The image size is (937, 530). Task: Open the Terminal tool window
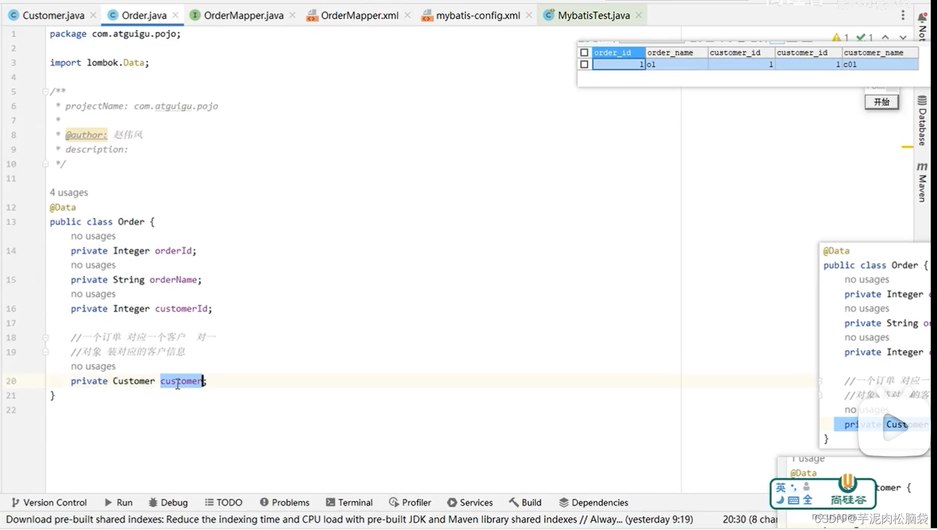pyautogui.click(x=350, y=503)
